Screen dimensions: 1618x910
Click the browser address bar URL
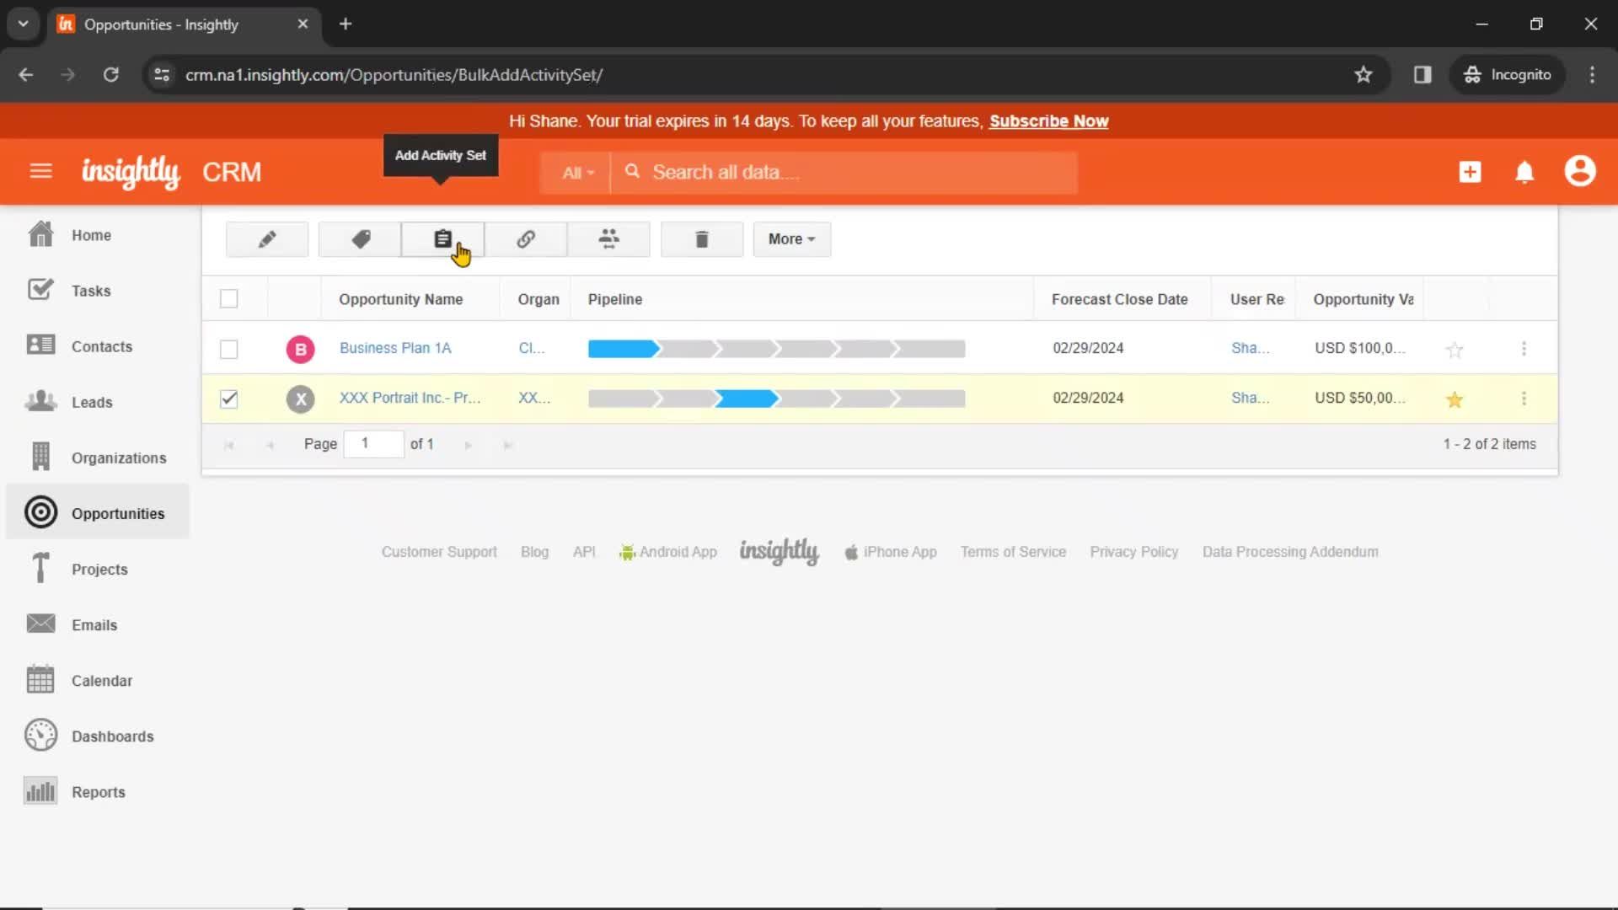394,75
